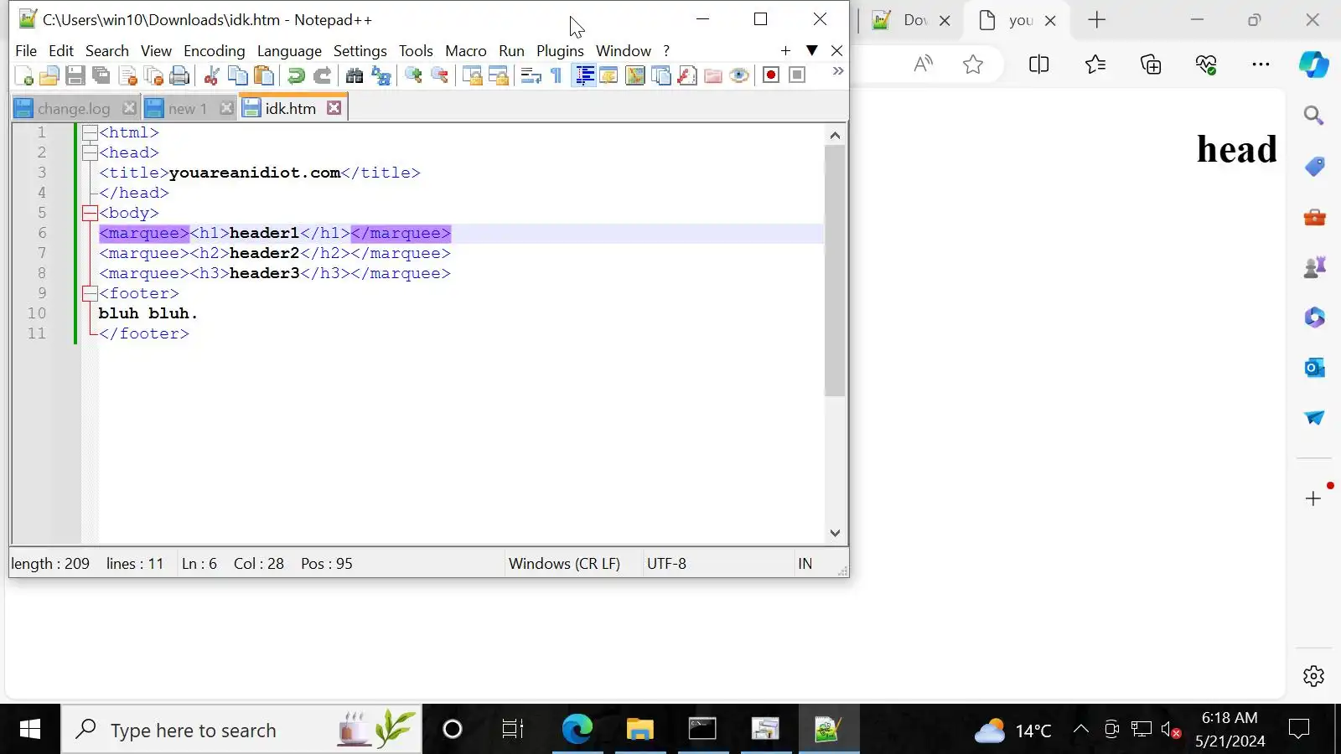The height and width of the screenshot is (754, 1341).
Task: Save the document with the Save icon
Action: tap(75, 75)
